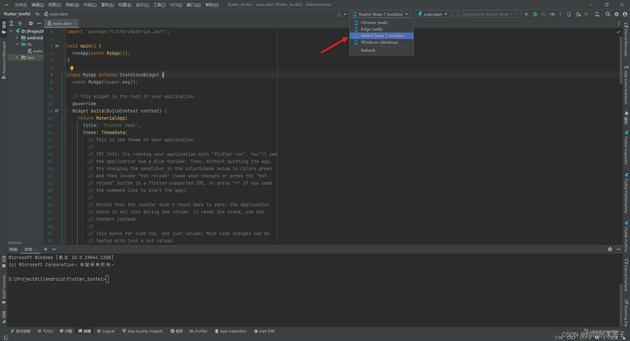630x341 pixels.
Task: Open terminal session options chevron
Action: click(54, 249)
